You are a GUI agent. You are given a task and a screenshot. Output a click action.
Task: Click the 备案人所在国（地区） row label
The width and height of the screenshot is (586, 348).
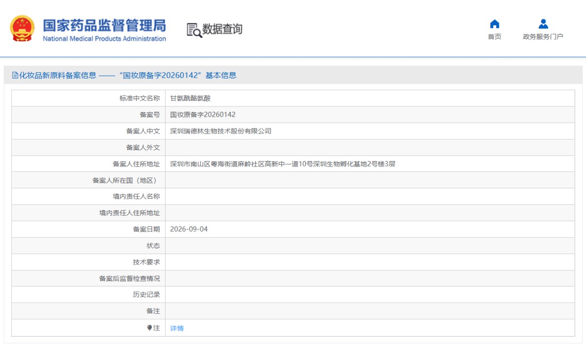pyautogui.click(x=126, y=180)
